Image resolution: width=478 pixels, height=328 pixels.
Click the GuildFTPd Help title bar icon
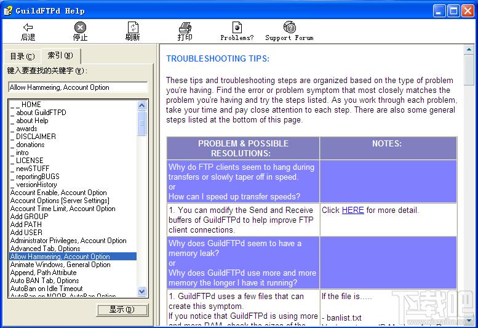click(8, 10)
